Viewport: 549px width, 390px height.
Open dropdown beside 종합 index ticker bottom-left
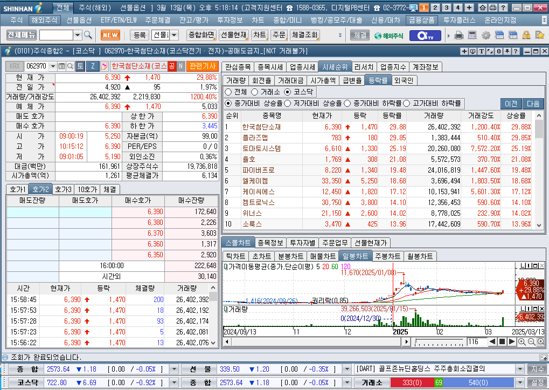click(174, 369)
